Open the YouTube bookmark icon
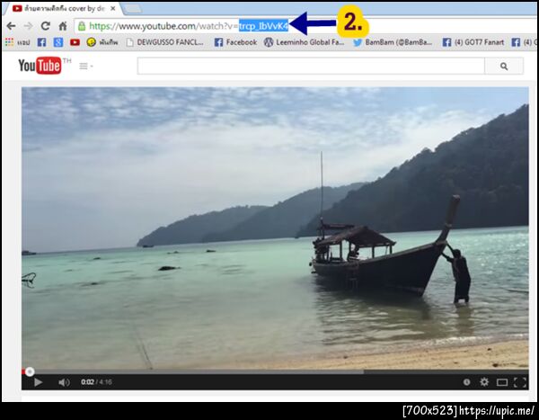The image size is (539, 420). click(x=75, y=42)
